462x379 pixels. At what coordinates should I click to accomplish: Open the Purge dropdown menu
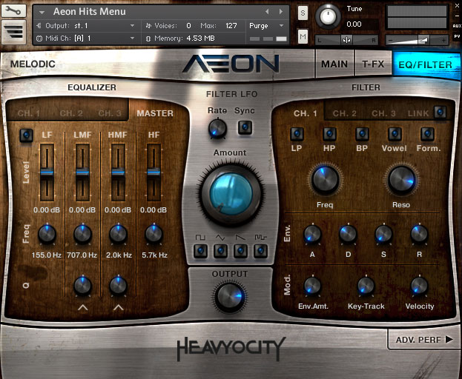269,25
